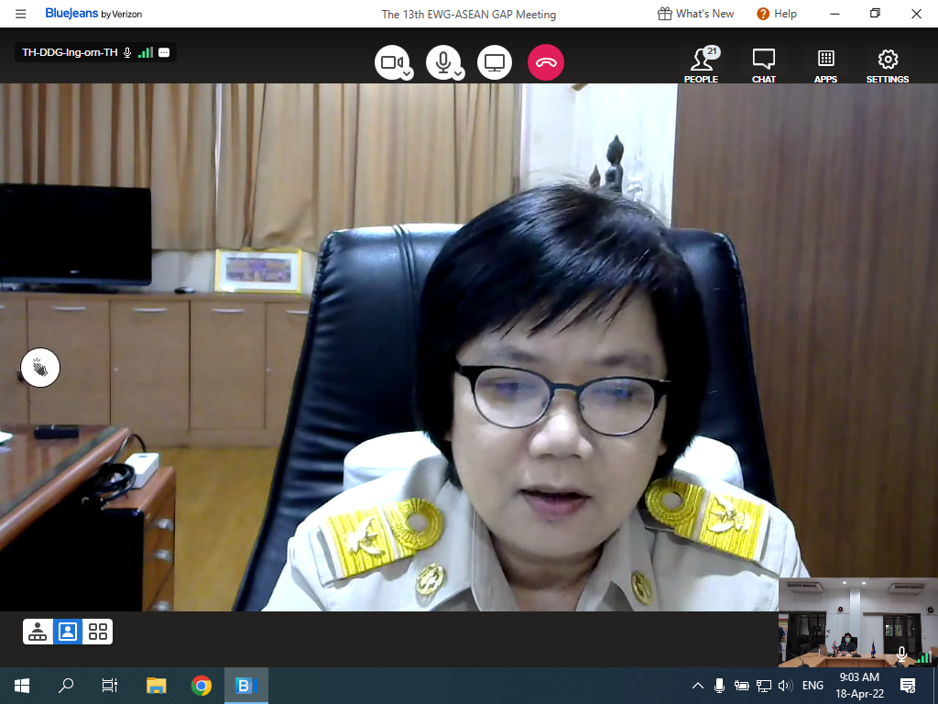Screen dimensions: 938x704
Task: Mute the microphone button
Action: (x=442, y=61)
